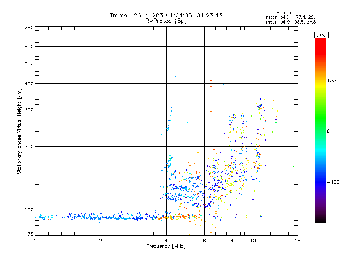Click the 'Stationary phase Virtual Height [km]' axis title
The height and width of the screenshot is (262, 350).
tap(19, 131)
